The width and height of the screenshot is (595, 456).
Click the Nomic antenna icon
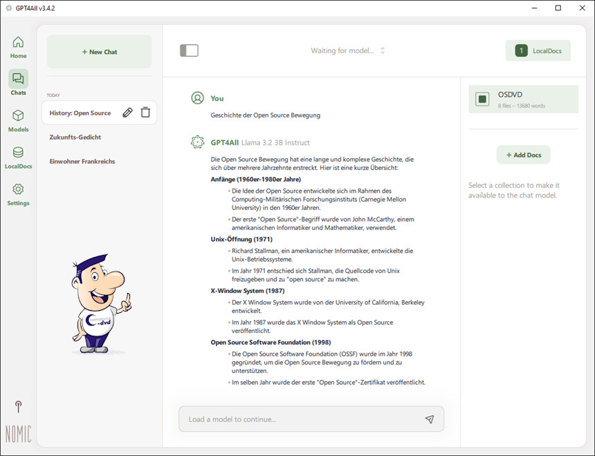pyautogui.click(x=18, y=407)
